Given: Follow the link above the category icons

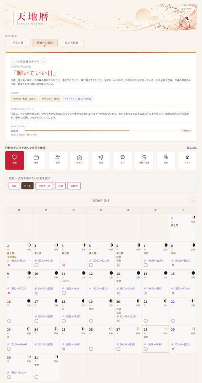Looking at the screenshot, I should (191, 148).
